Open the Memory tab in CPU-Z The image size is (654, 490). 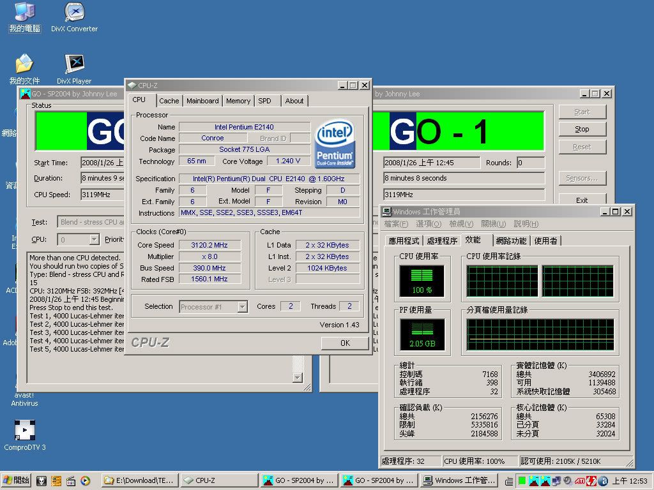238,101
